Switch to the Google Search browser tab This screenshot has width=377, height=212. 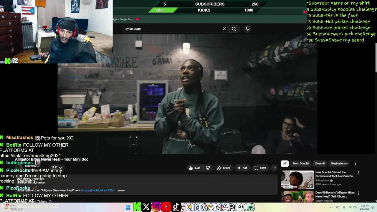pyautogui.click(x=123, y=19)
